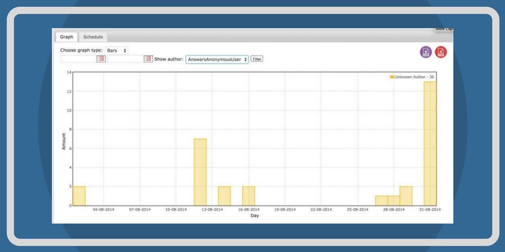Click the bar between 13-08 and 16-08

click(x=224, y=196)
